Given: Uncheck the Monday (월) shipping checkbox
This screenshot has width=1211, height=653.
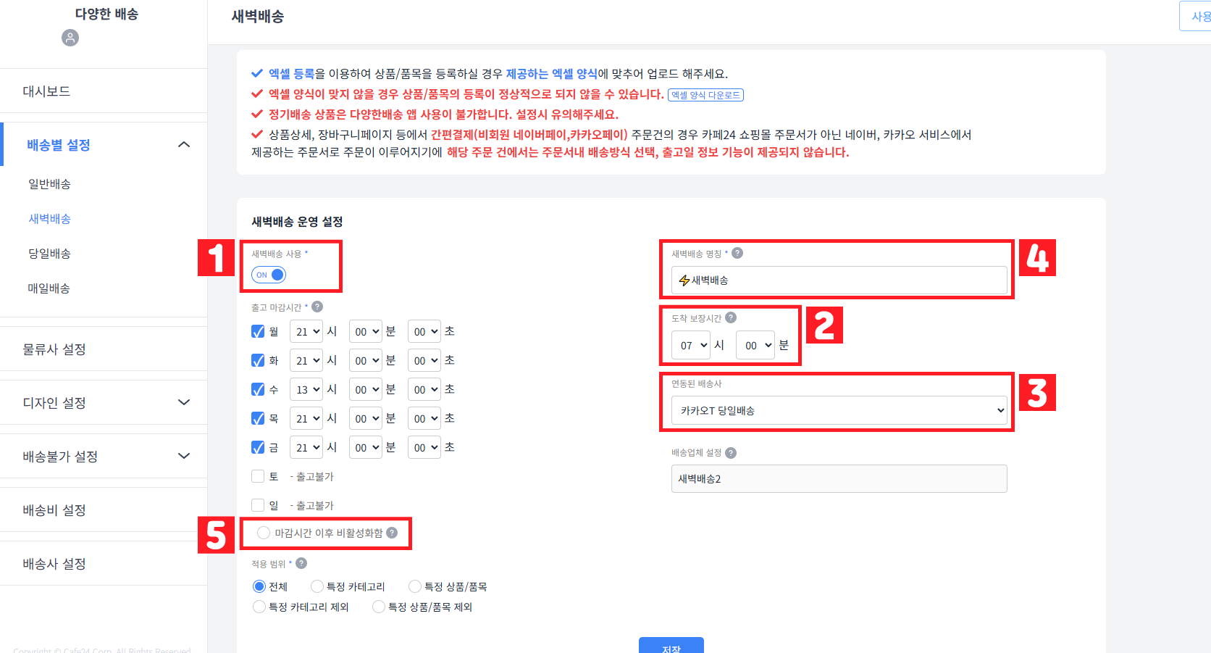Looking at the screenshot, I should (258, 330).
